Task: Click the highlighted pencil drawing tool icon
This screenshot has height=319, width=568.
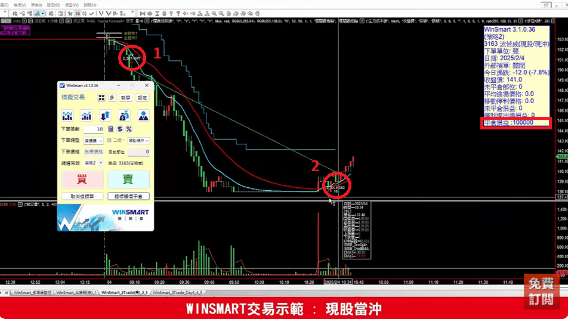Action: click(x=37, y=13)
